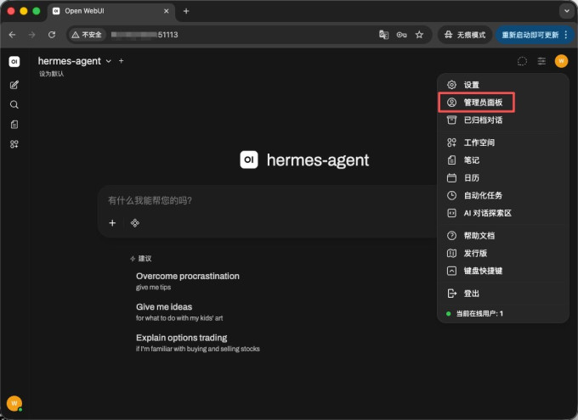Add another model with plus icon
Viewport: 578px width, 420px height.
pos(122,61)
